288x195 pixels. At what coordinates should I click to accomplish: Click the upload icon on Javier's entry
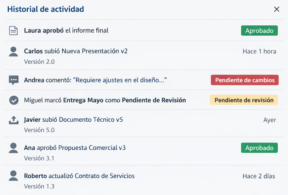click(x=13, y=120)
